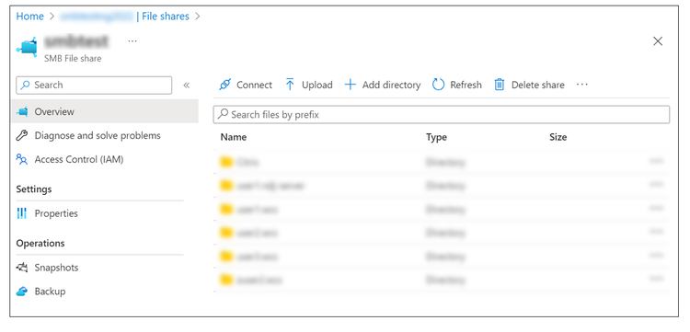Open the ellipsis menu beside the share title
Screen dimensions: 690x332
tap(132, 40)
